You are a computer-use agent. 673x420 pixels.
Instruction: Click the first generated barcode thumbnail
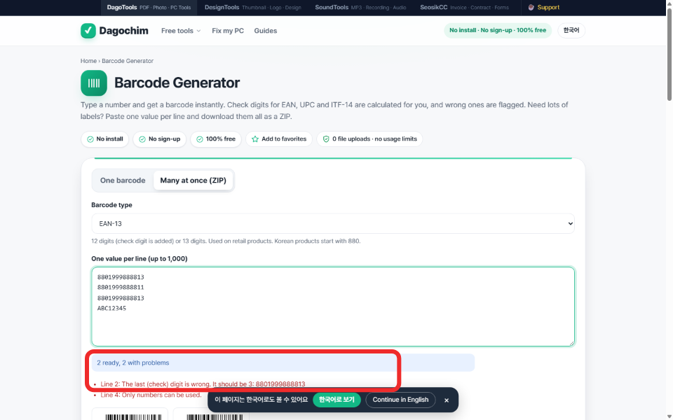pyautogui.click(x=130, y=414)
